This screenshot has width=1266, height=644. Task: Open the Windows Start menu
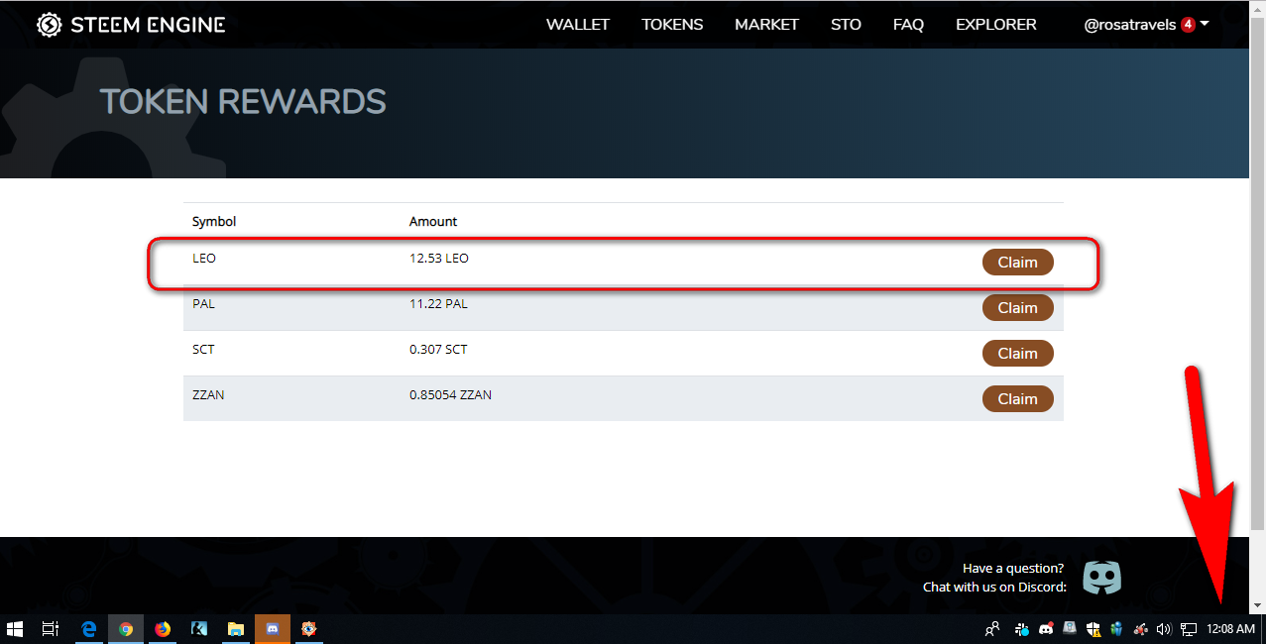coord(15,629)
